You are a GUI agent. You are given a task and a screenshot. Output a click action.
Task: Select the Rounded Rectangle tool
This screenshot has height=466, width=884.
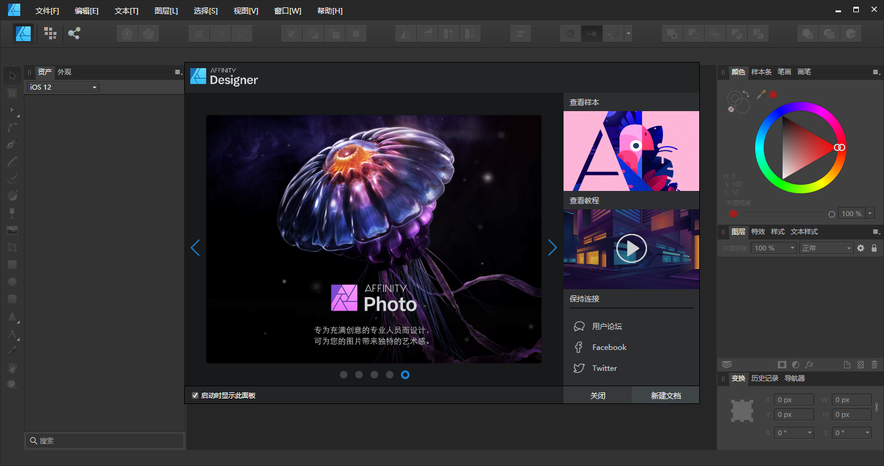point(12,299)
